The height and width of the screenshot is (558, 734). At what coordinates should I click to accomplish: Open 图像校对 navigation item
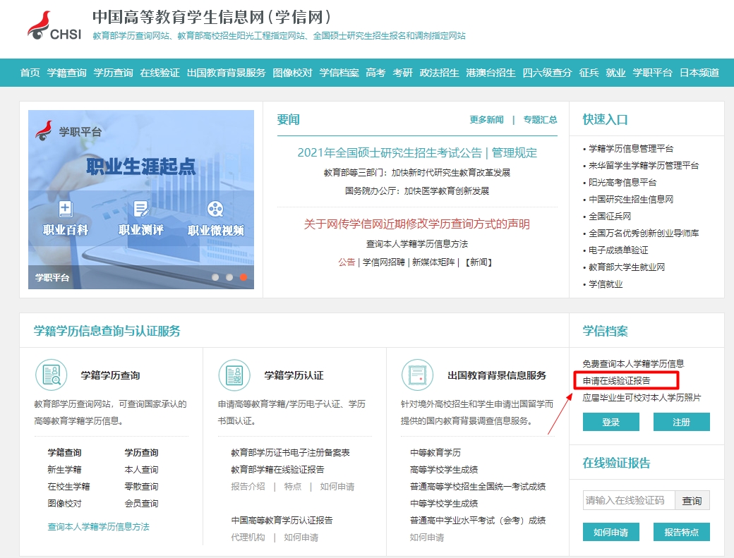[293, 73]
